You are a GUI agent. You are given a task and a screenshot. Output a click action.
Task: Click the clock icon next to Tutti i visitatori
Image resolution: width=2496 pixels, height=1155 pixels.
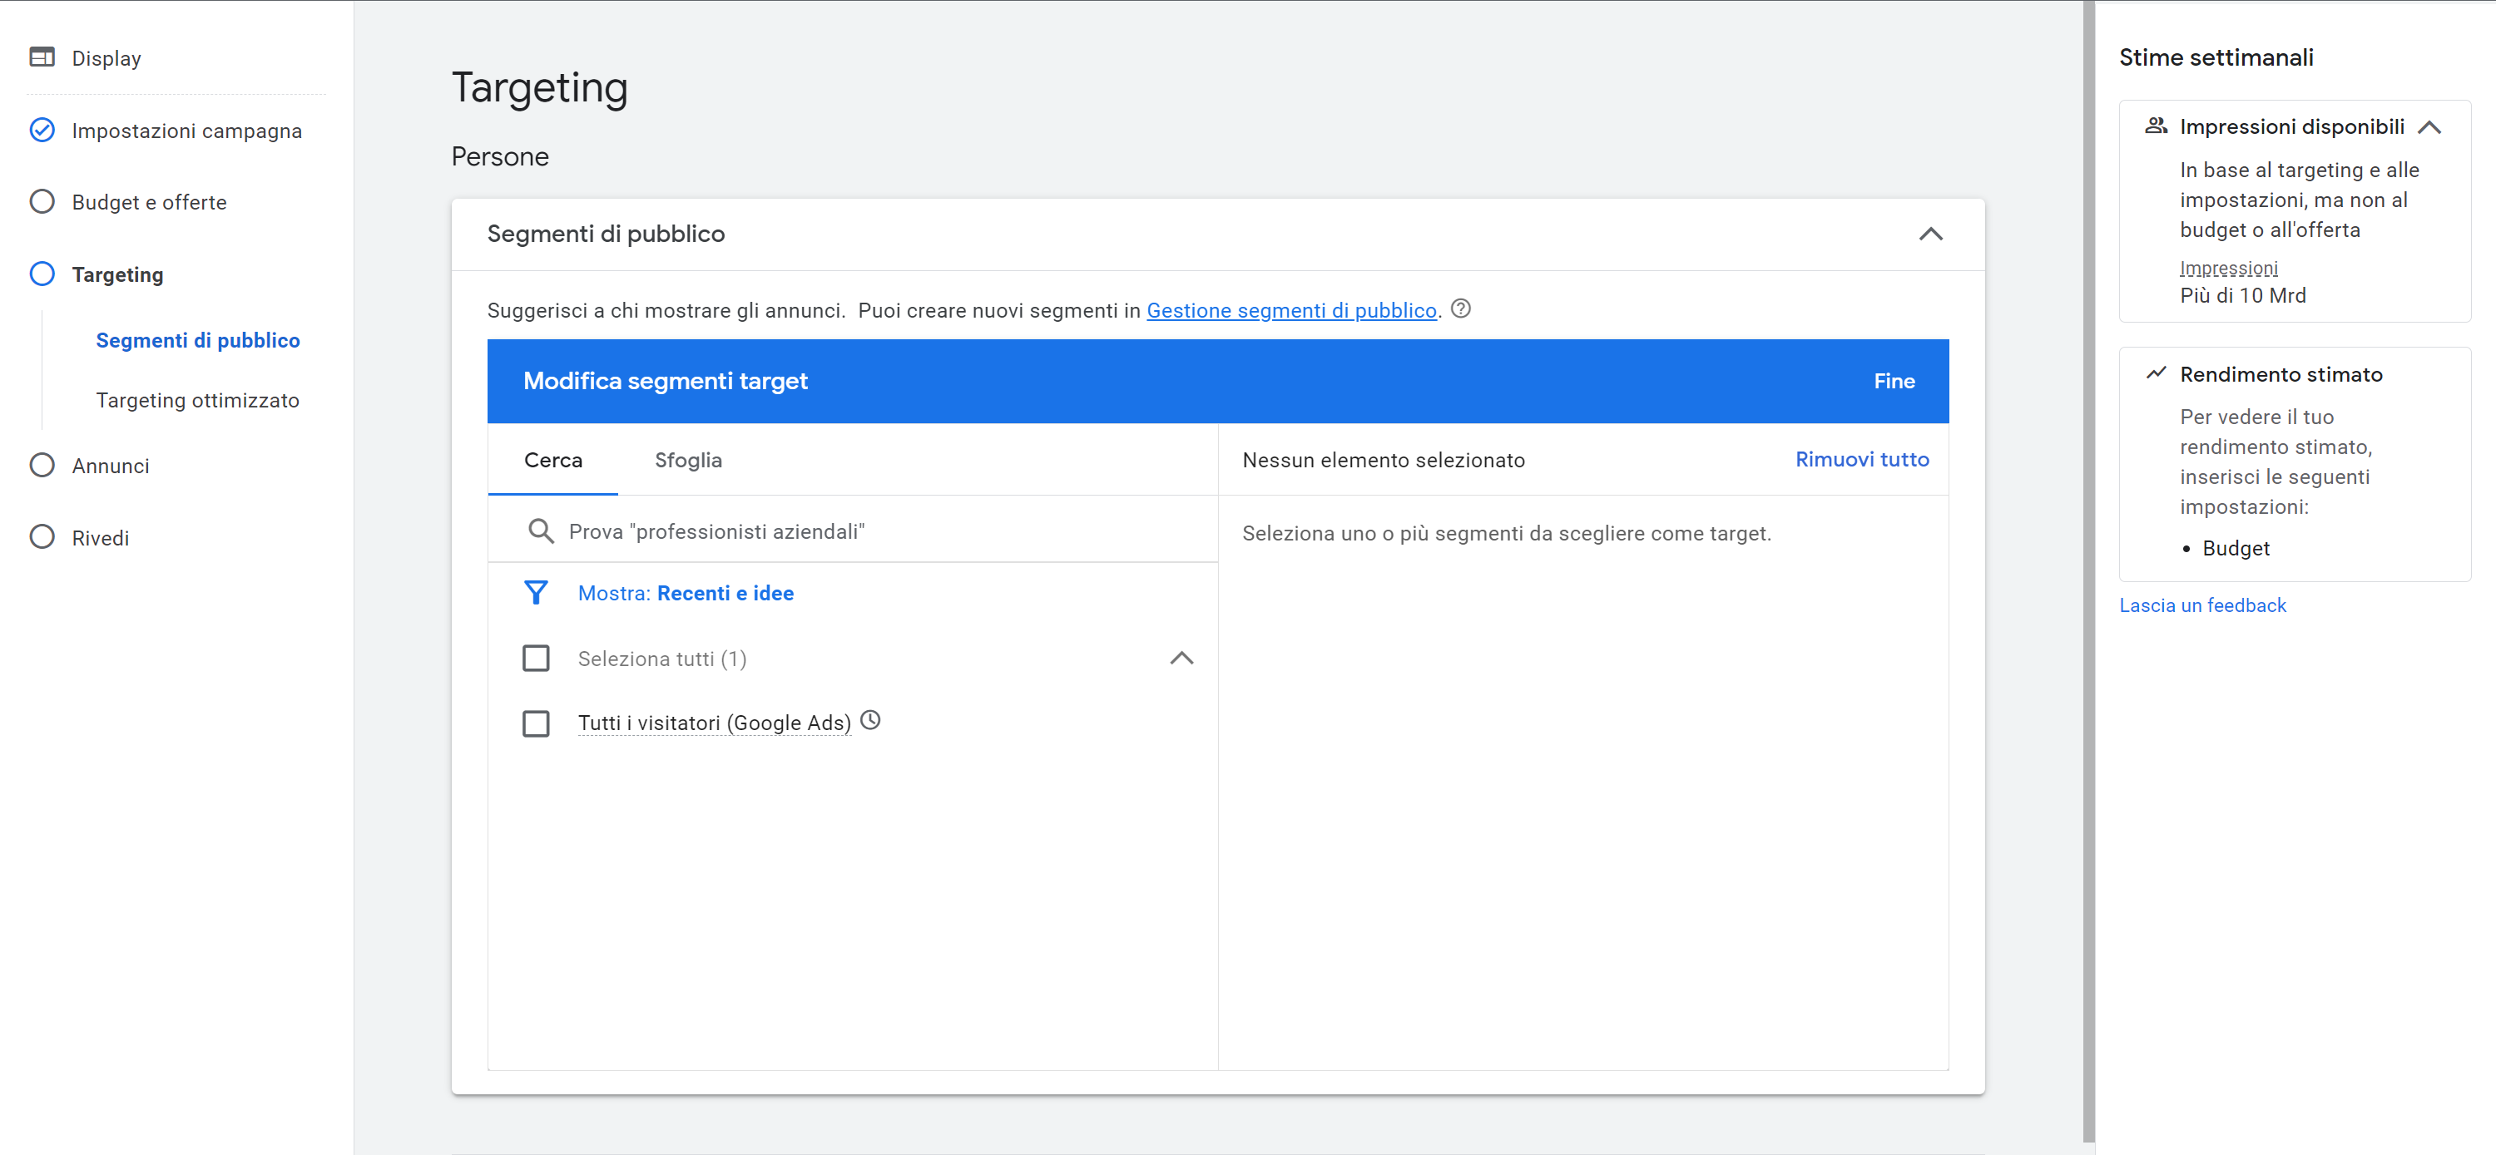click(x=870, y=720)
